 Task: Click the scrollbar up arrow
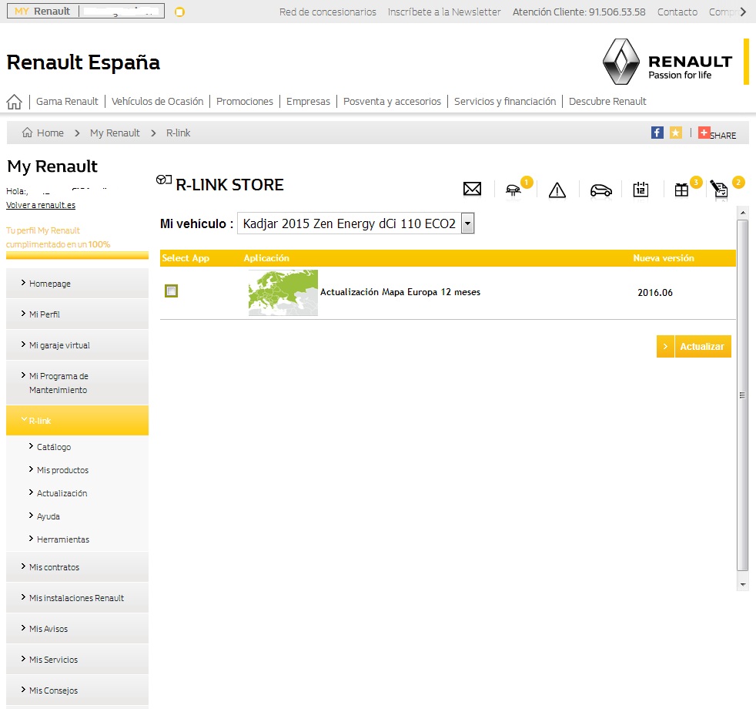coord(742,213)
